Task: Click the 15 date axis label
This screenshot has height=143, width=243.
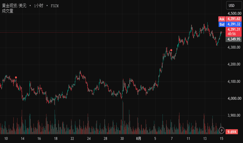Action: click(x=221, y=139)
